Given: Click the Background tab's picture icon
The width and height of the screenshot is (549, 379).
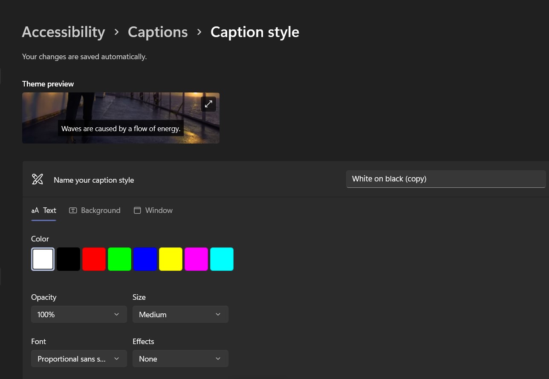Looking at the screenshot, I should pyautogui.click(x=73, y=210).
